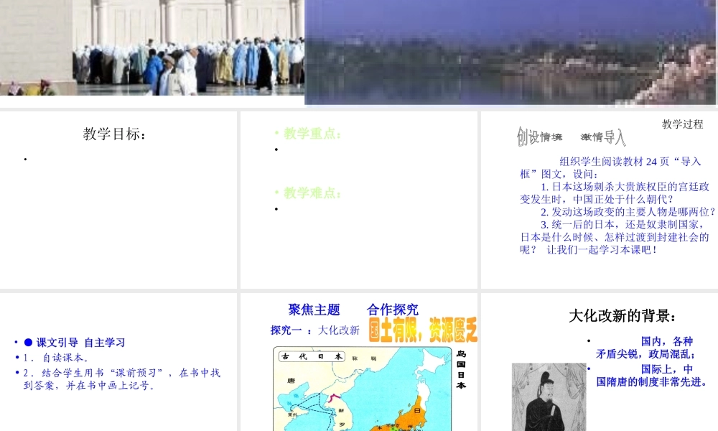Select the 教学难点 heading text
This screenshot has width=718, height=431.
[312, 193]
